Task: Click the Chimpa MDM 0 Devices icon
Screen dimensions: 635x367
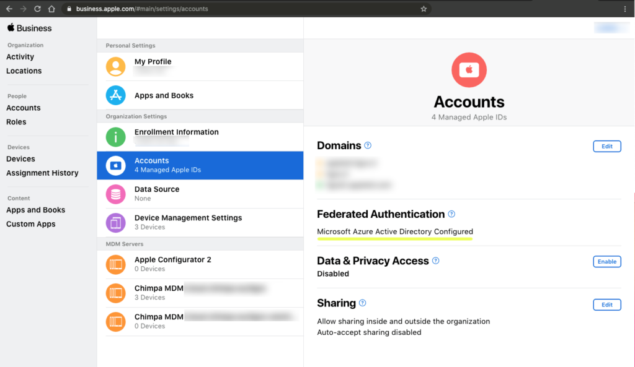Action: tap(116, 322)
